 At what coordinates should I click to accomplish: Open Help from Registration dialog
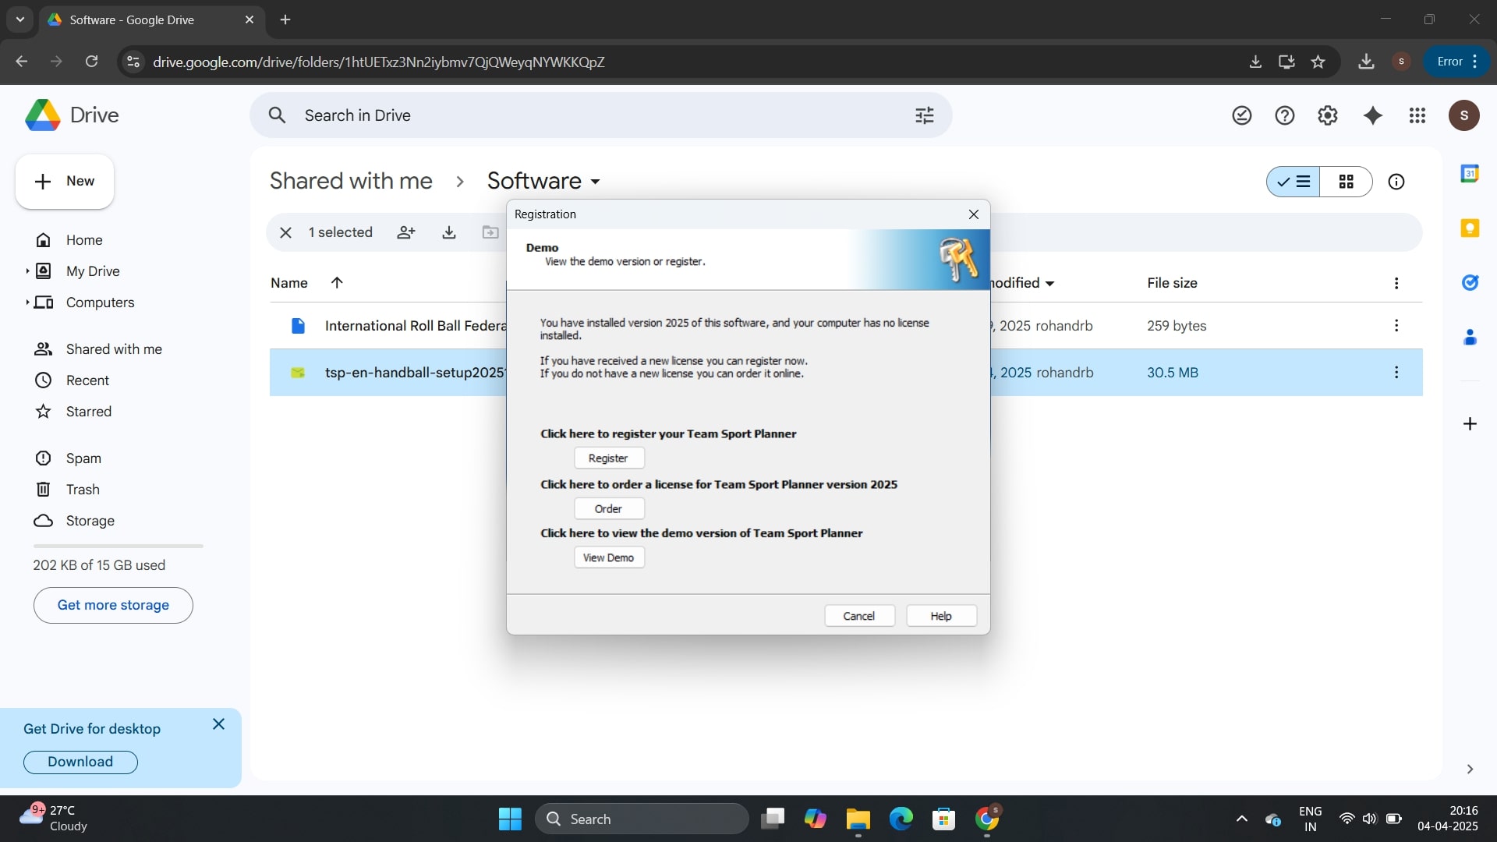click(941, 616)
